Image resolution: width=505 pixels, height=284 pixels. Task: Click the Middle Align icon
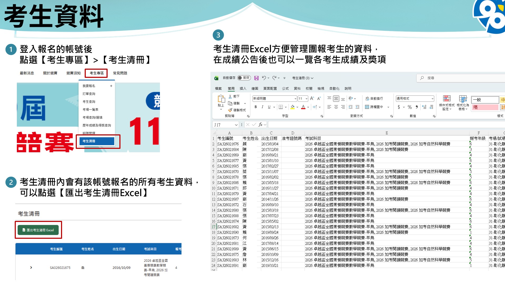pos(336,99)
